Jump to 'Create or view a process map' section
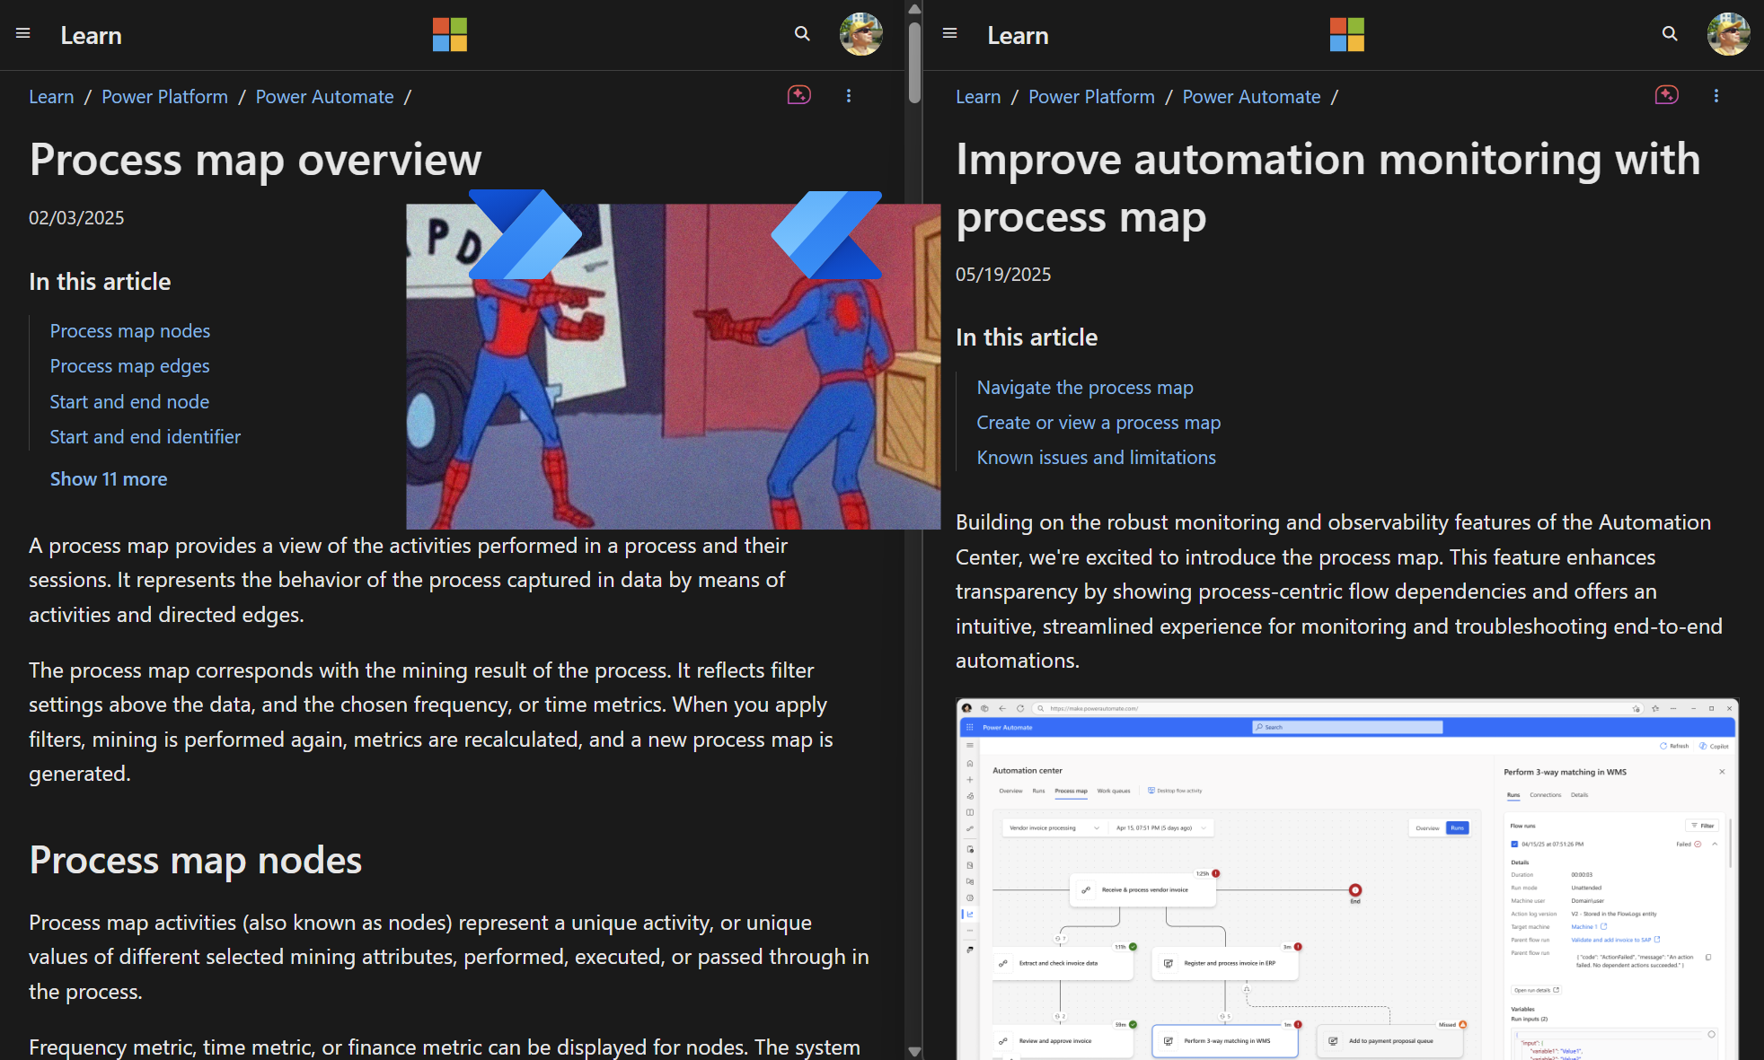The height and width of the screenshot is (1060, 1764). pos(1098,423)
